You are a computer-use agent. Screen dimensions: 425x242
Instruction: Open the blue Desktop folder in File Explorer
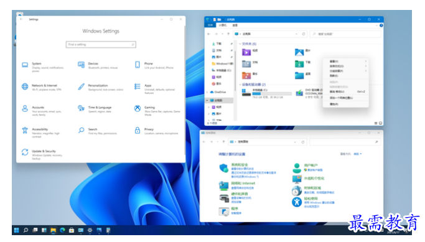(x=299, y=75)
